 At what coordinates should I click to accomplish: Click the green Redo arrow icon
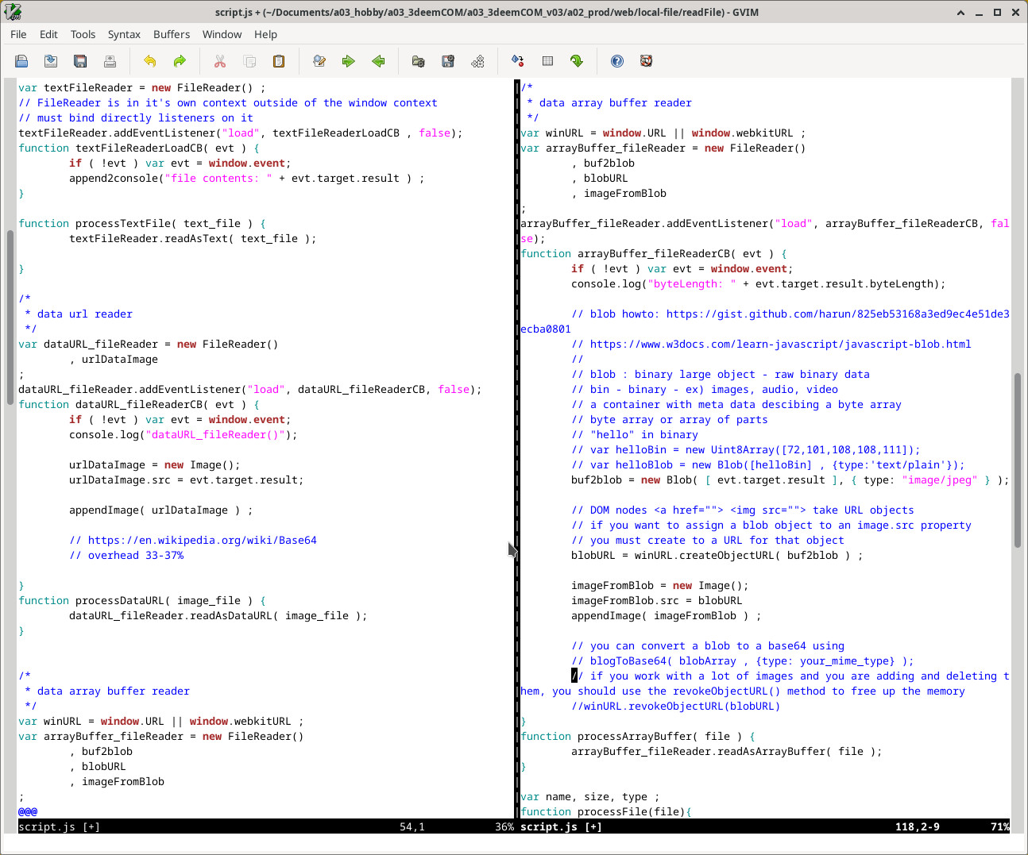pos(180,61)
